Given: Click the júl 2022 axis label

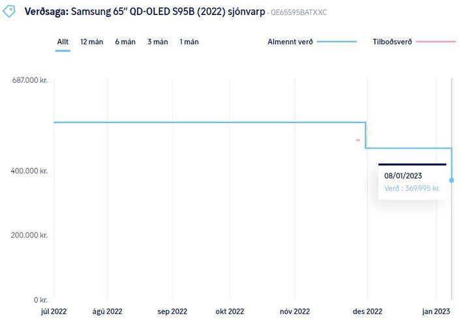Looking at the screenshot, I should pyautogui.click(x=53, y=312).
